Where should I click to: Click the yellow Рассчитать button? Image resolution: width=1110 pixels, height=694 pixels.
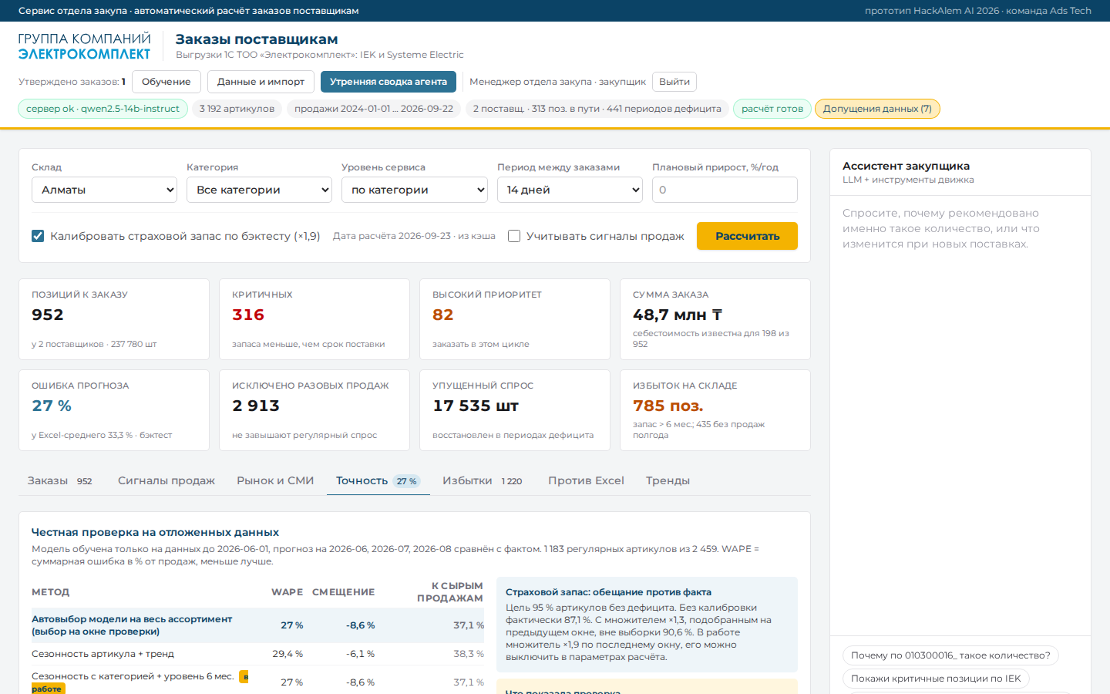point(747,236)
